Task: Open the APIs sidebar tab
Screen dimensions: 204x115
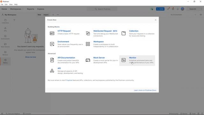Action: (5, 29)
